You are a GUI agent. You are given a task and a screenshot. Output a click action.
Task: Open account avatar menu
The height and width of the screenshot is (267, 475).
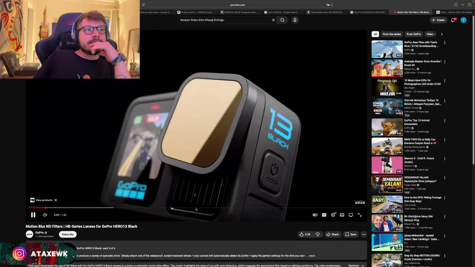pos(463,20)
